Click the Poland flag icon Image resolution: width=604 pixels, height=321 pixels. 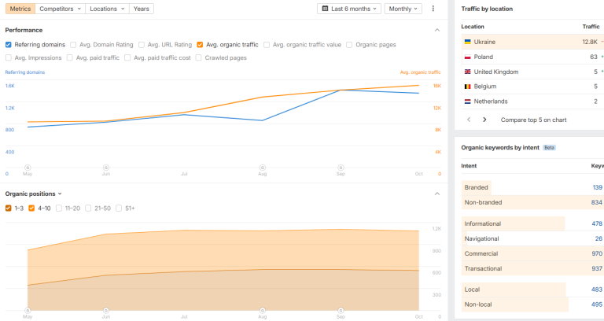coord(468,57)
